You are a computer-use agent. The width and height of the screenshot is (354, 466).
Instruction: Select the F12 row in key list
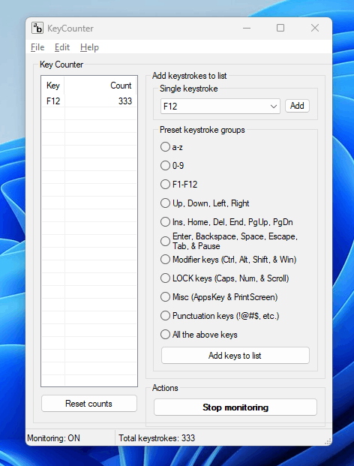tap(89, 101)
